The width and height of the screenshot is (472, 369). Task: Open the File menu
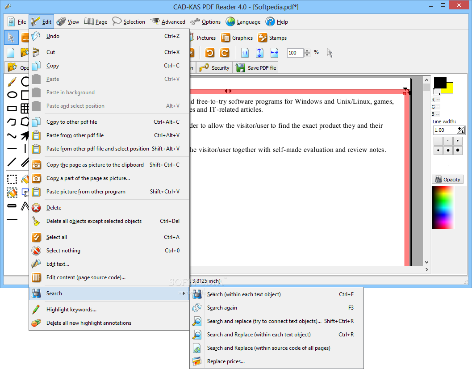tap(17, 22)
